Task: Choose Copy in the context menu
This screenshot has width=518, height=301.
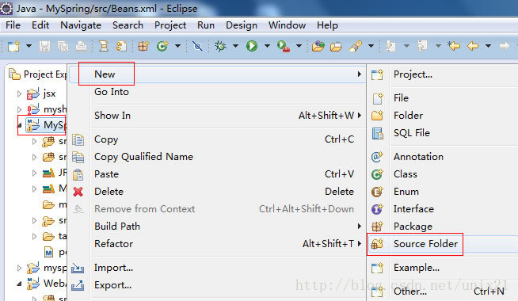Action: [x=217, y=139]
